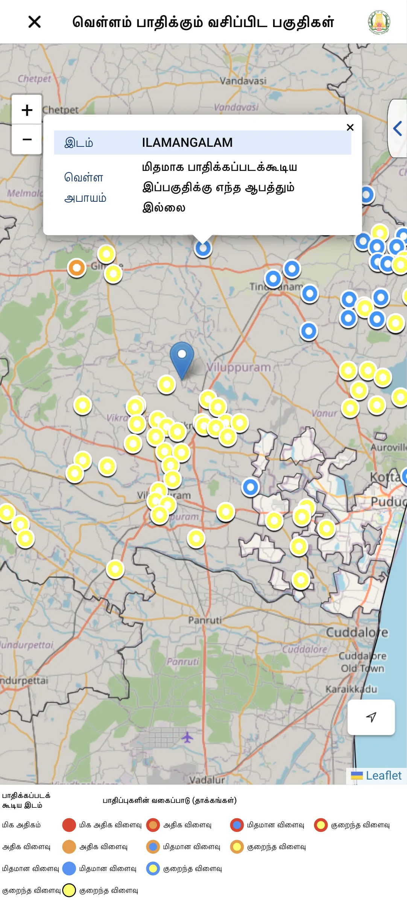
Task: Click the plain yellow legend swatch
Action: click(x=69, y=891)
